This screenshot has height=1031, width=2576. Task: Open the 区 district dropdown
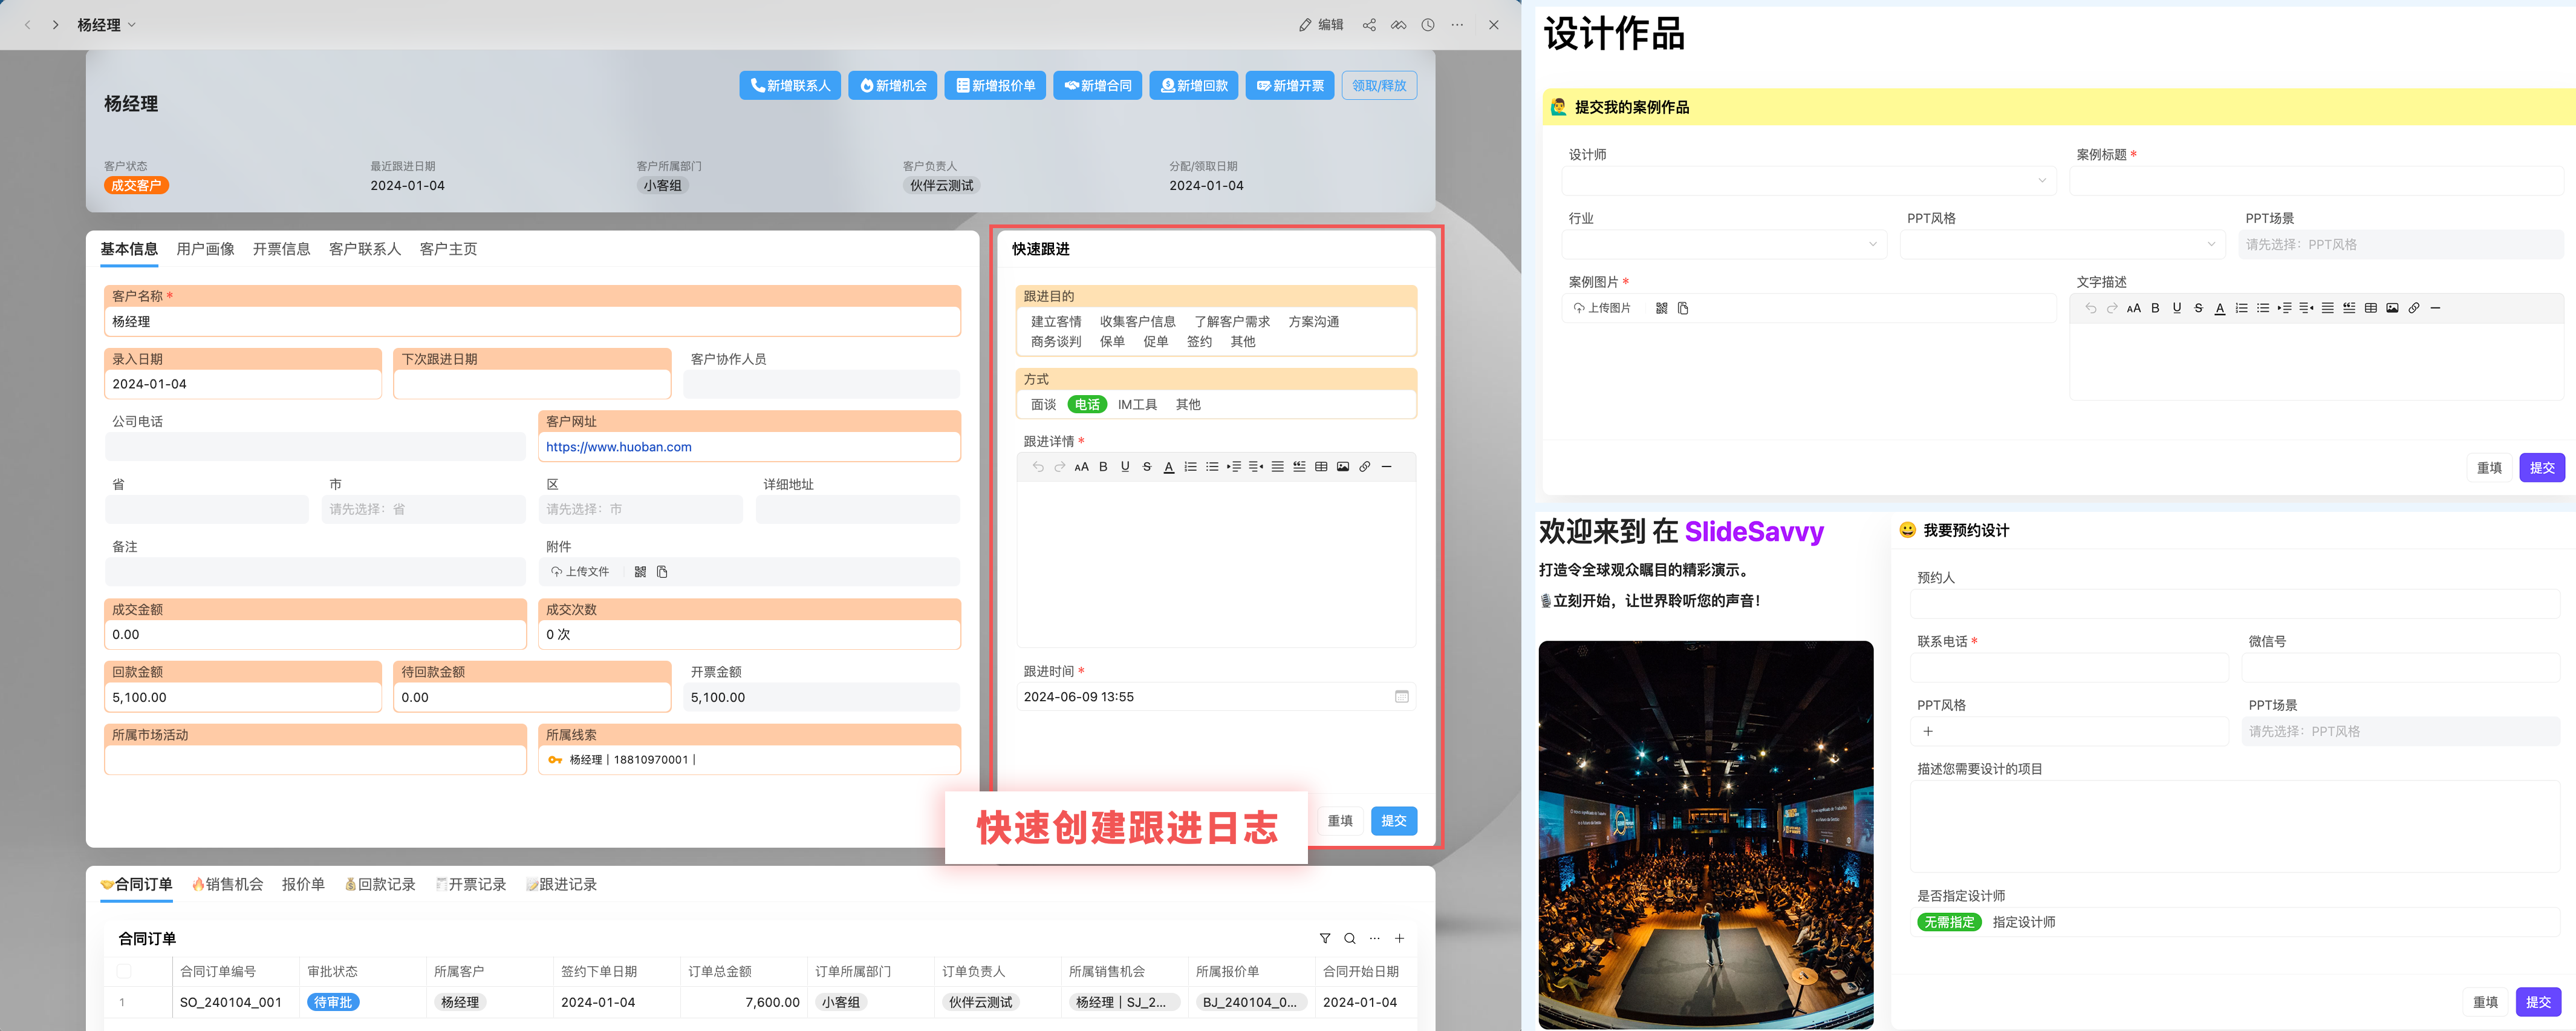click(640, 509)
